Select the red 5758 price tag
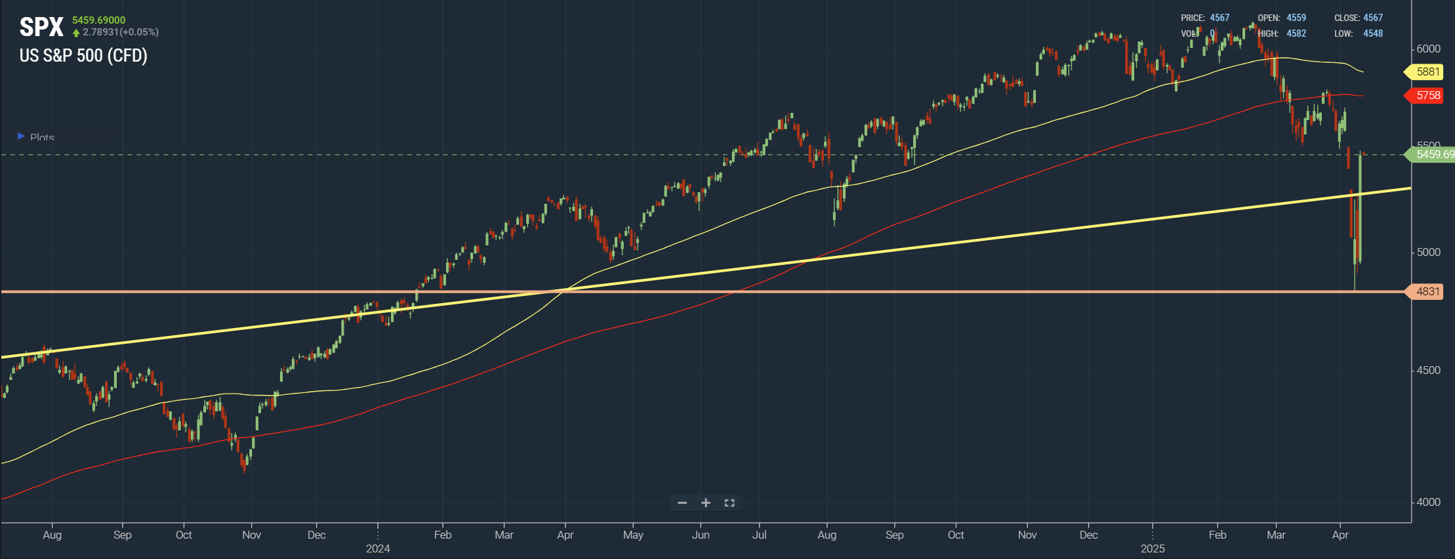The image size is (1455, 559). (1423, 95)
